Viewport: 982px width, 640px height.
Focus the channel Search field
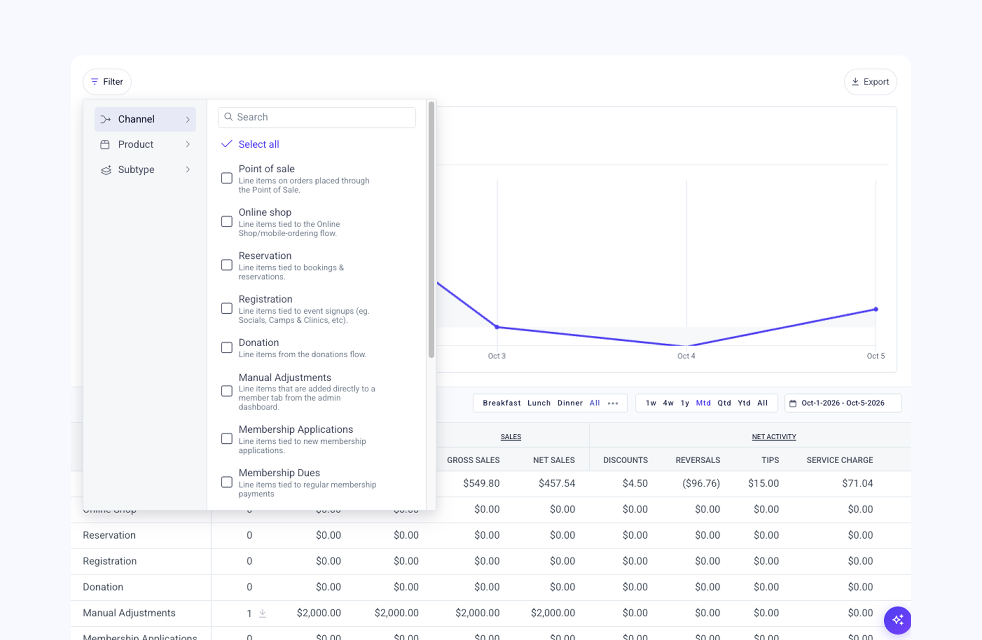(x=317, y=117)
